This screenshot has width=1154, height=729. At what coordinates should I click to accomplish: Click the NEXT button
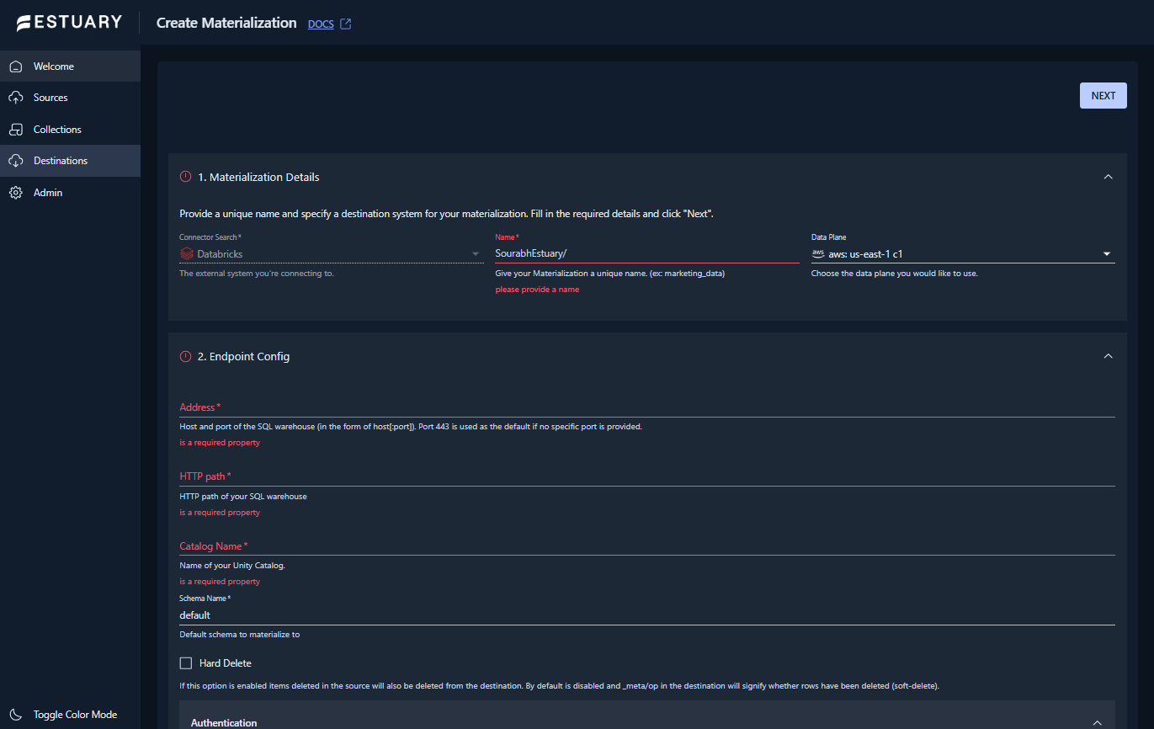coord(1103,96)
